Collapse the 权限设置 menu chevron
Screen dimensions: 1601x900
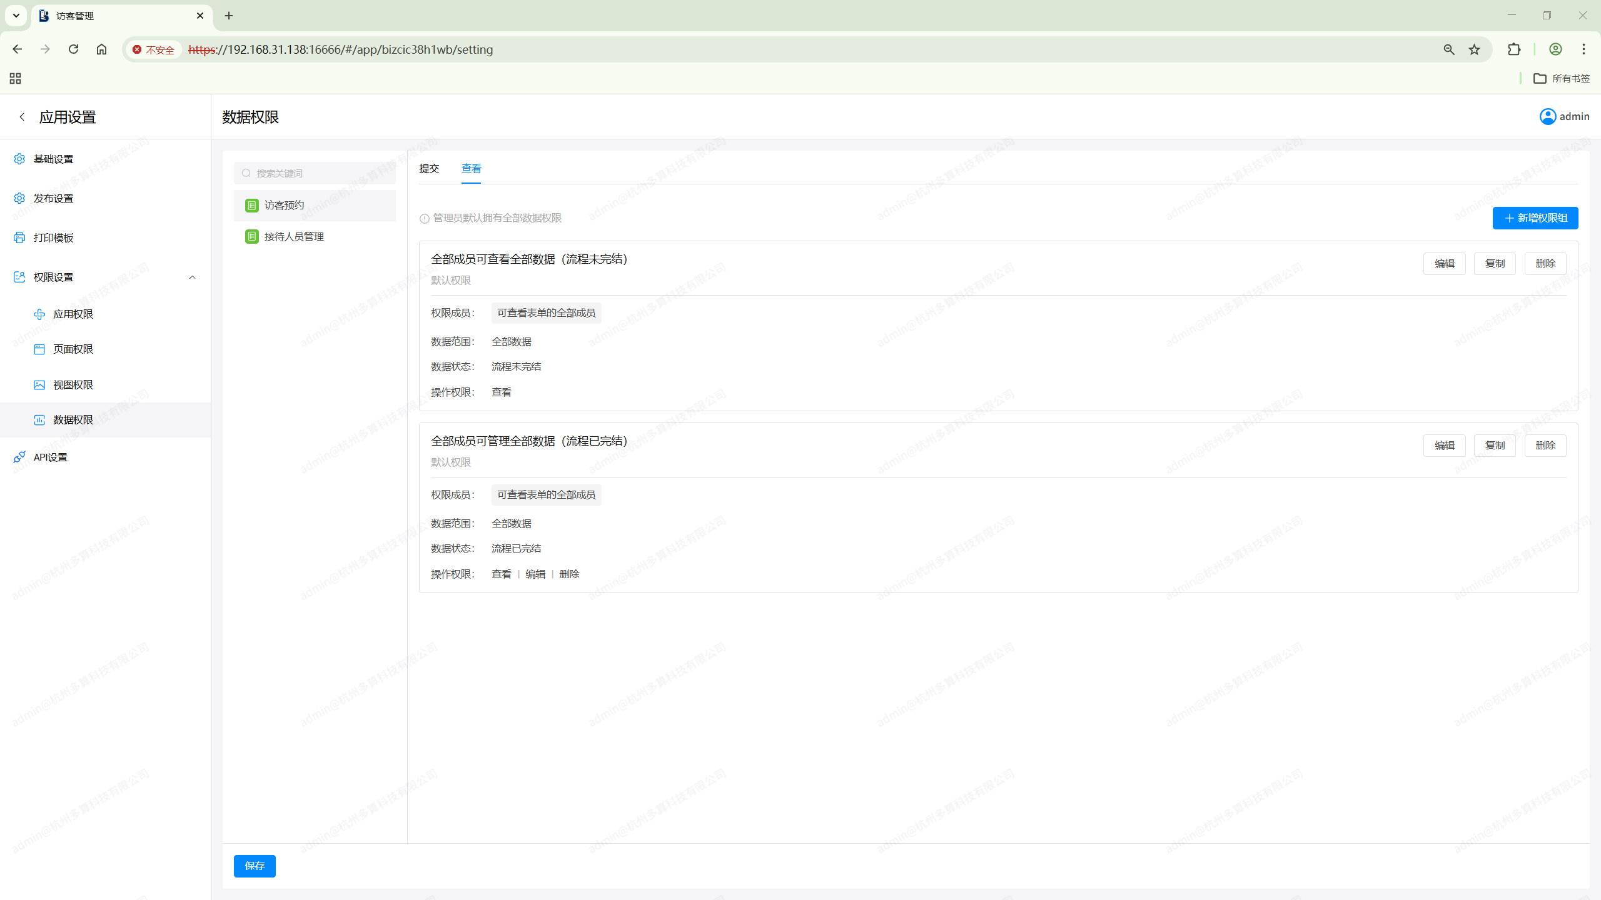pyautogui.click(x=192, y=277)
